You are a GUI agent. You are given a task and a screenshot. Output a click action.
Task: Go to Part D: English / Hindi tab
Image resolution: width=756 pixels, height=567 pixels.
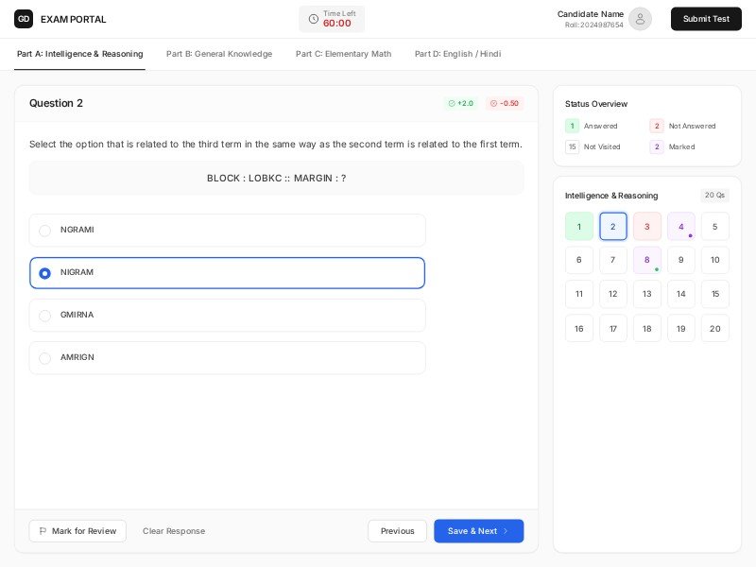[x=457, y=54]
